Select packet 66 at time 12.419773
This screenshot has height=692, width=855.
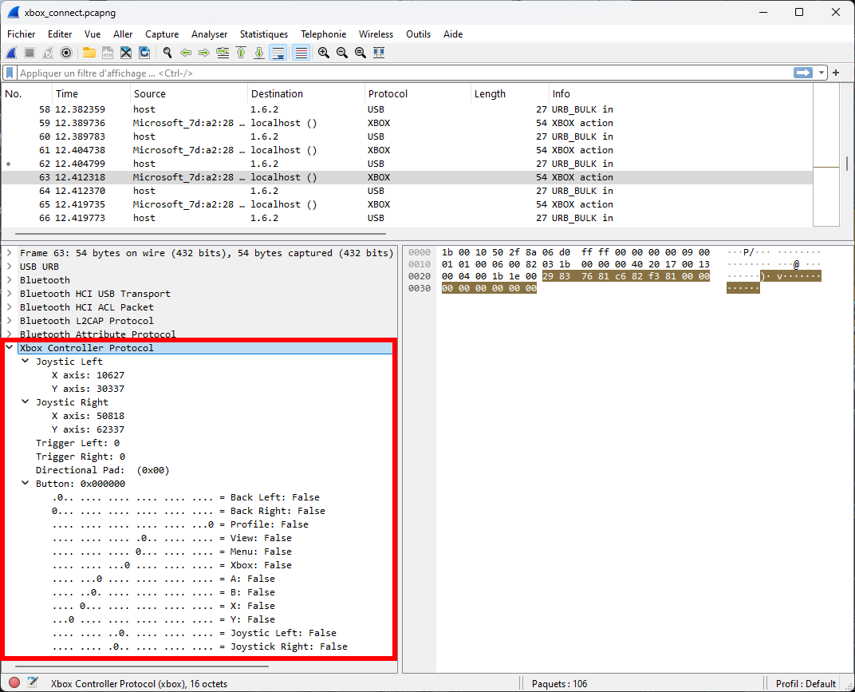pyautogui.click(x=407, y=218)
